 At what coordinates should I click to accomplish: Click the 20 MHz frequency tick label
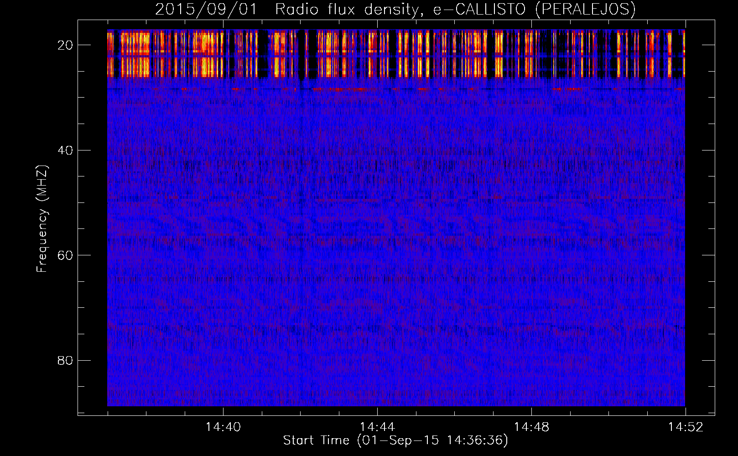click(x=65, y=45)
